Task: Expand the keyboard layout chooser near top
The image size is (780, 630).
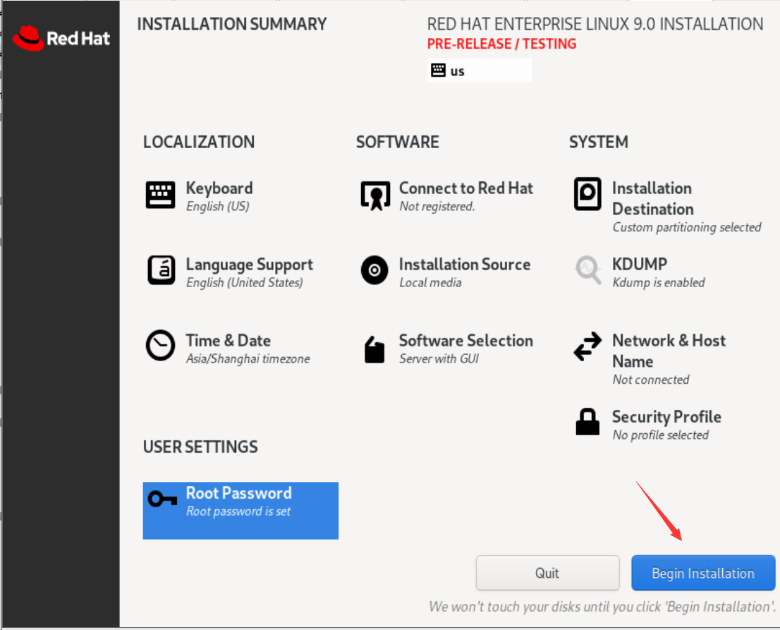Action: click(480, 71)
